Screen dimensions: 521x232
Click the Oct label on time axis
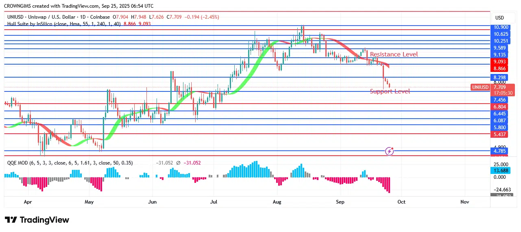(x=401, y=202)
